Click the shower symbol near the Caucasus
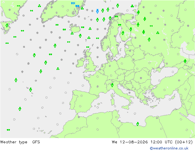The height and width of the screenshot is (151, 195). [185, 61]
